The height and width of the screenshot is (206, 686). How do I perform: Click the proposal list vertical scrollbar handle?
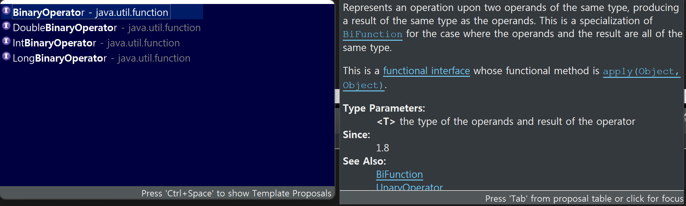click(337, 96)
